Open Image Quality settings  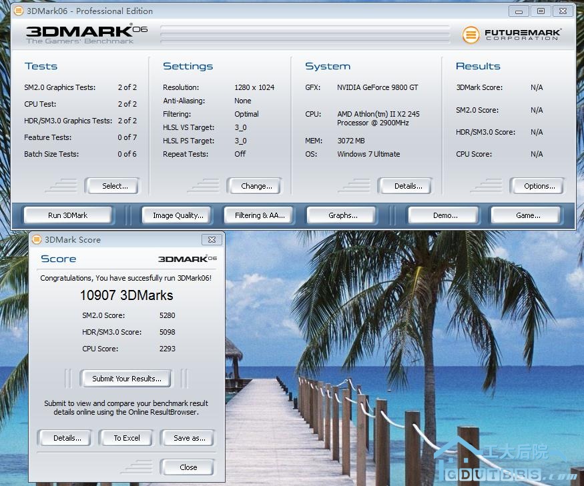coord(178,215)
